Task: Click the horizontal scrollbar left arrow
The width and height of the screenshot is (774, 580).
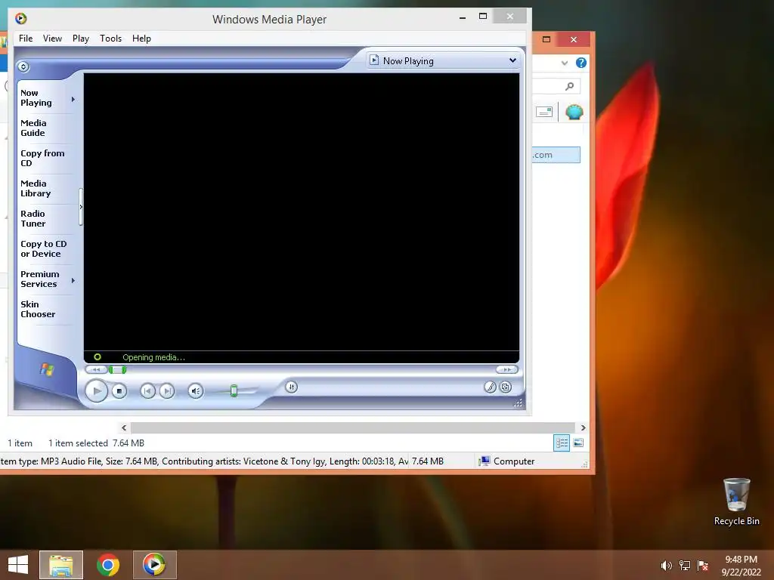Action: [124, 427]
